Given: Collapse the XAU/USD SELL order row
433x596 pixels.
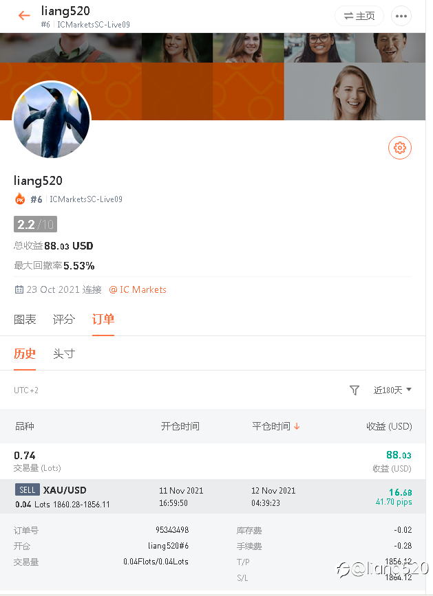Looking at the screenshot, I should (213, 496).
